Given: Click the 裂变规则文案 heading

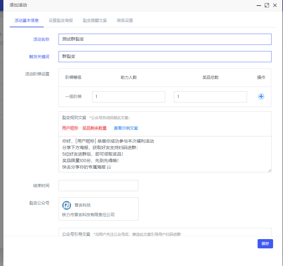Looking at the screenshot, I should (74, 118).
